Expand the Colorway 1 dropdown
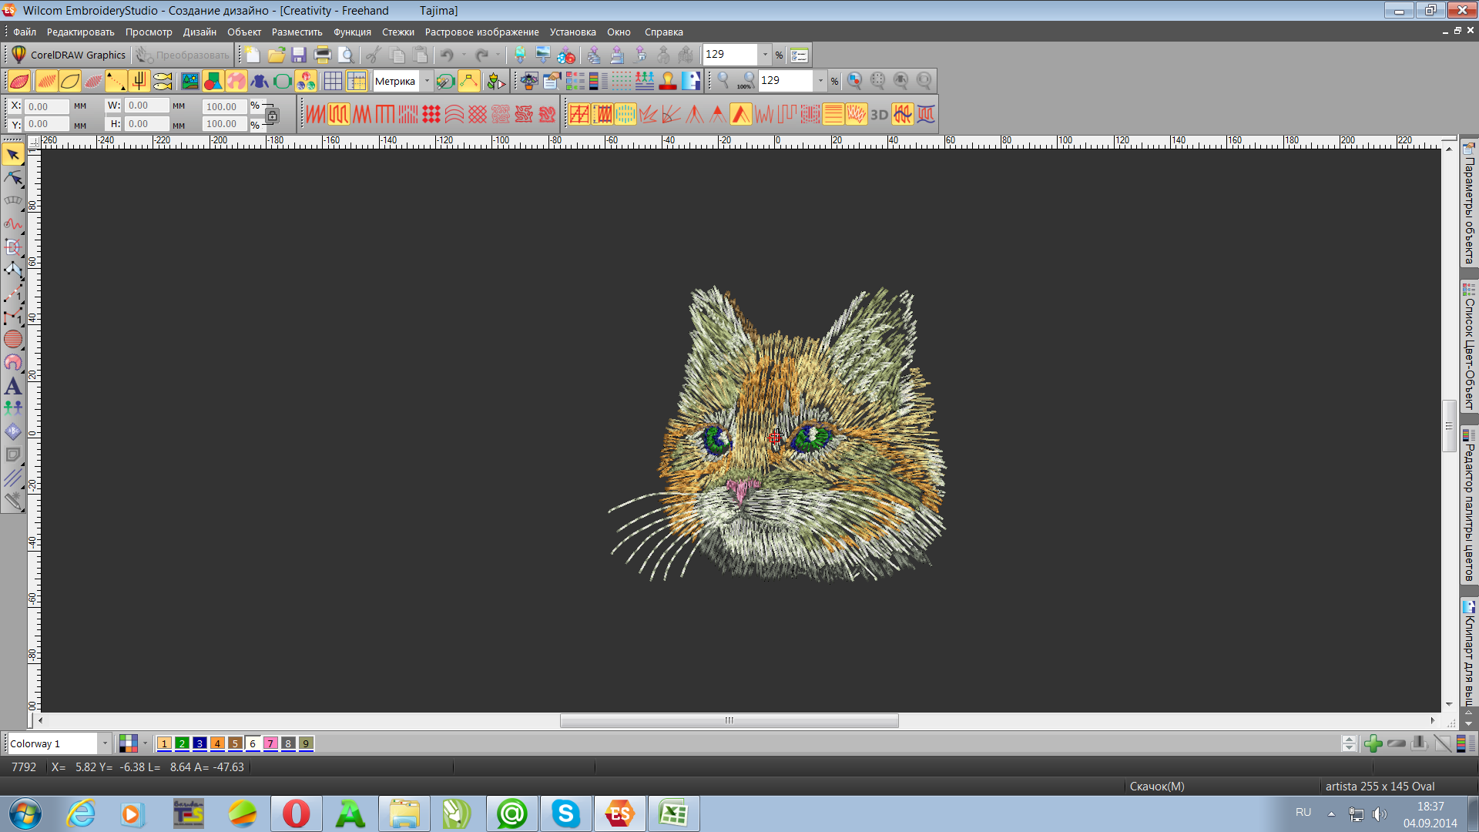1479x832 pixels. [x=105, y=743]
